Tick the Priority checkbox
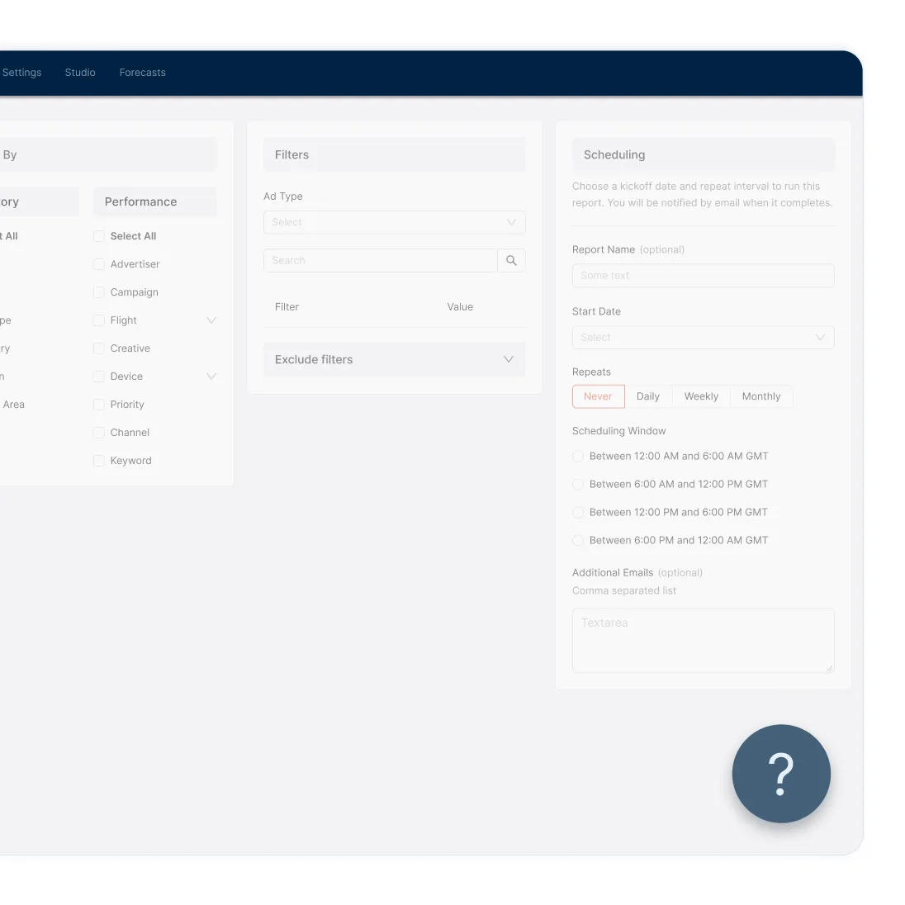The image size is (905, 905). tap(99, 405)
